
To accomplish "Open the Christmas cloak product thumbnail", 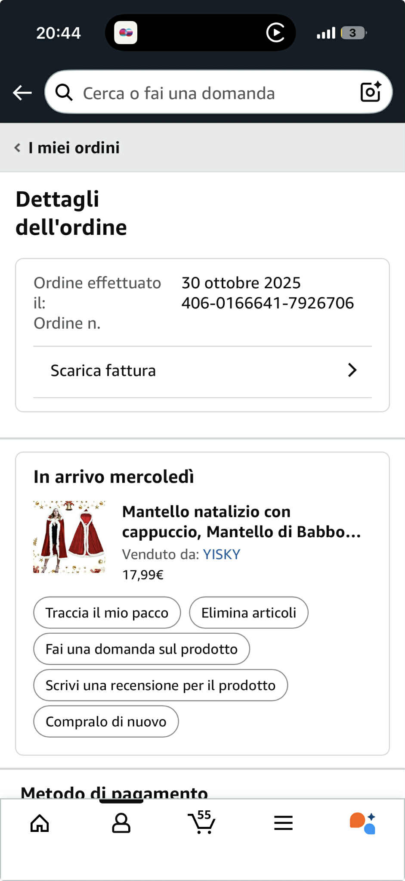I will pyautogui.click(x=69, y=537).
